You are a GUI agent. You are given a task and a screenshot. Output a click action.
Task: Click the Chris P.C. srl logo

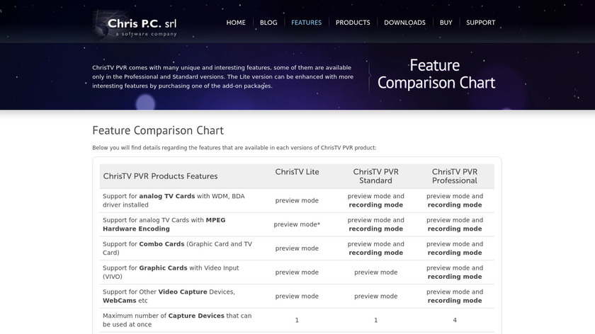pos(135,25)
